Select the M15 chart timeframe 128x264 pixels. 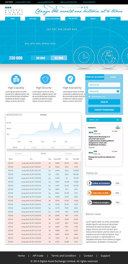[13, 115]
